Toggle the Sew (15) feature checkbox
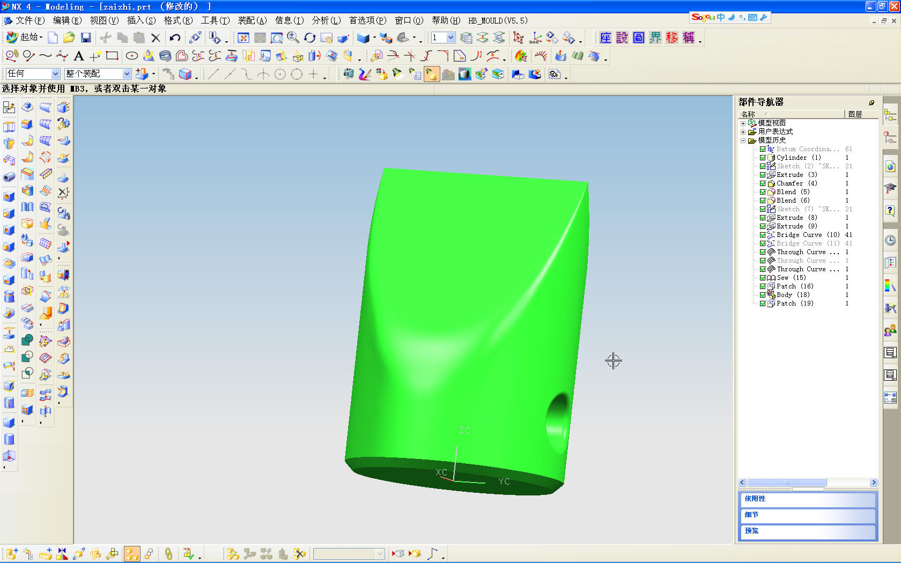901x563 pixels. 763,278
